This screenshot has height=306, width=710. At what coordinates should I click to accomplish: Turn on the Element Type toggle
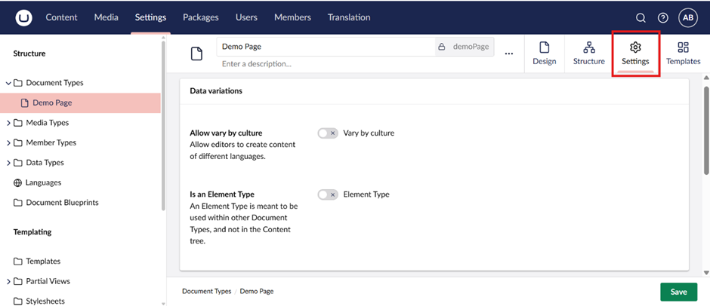click(x=327, y=194)
